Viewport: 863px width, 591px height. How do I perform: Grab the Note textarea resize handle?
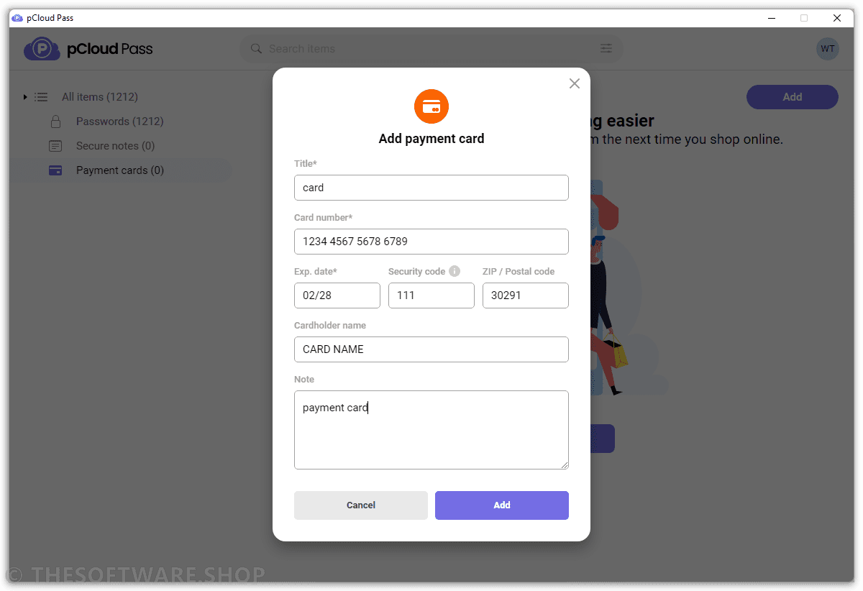pos(565,465)
